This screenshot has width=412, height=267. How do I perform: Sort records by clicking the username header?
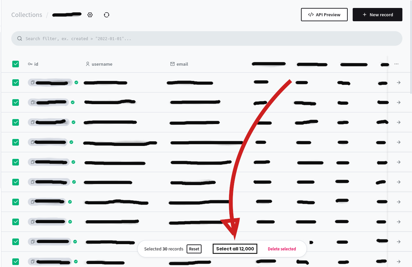(102, 64)
